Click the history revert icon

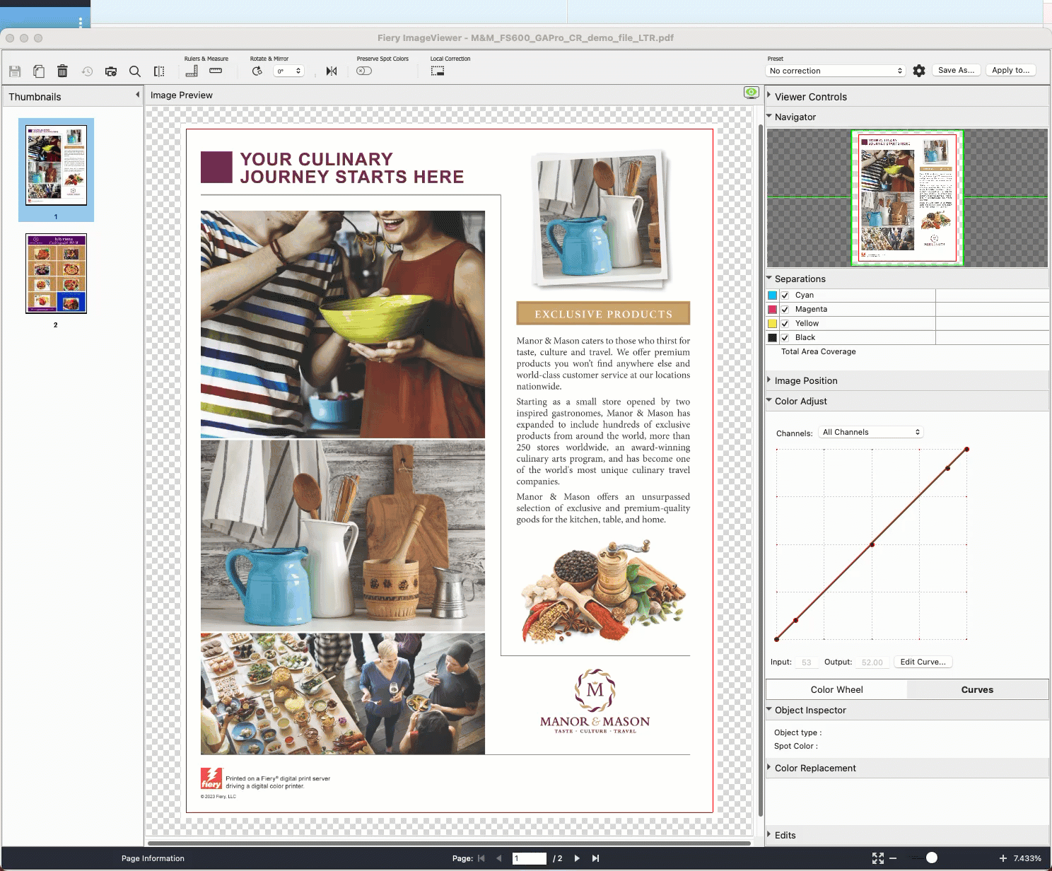click(87, 71)
